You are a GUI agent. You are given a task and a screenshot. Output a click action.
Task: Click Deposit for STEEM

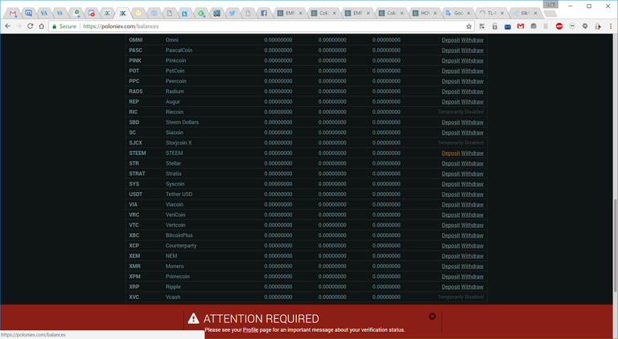click(451, 153)
